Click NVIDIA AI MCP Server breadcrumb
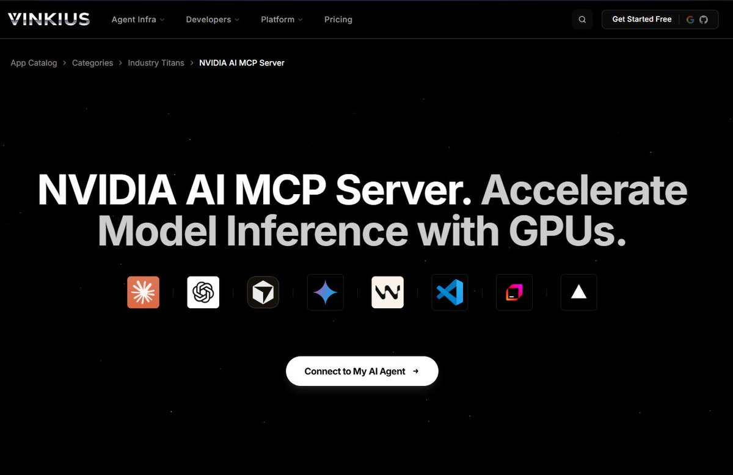Screen dimensions: 733x475 [x=242, y=63]
